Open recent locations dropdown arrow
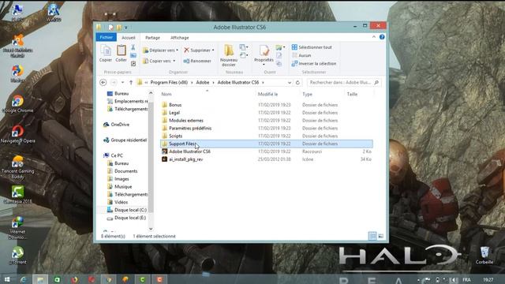Viewport: 505px width, 284px height. coord(123,82)
